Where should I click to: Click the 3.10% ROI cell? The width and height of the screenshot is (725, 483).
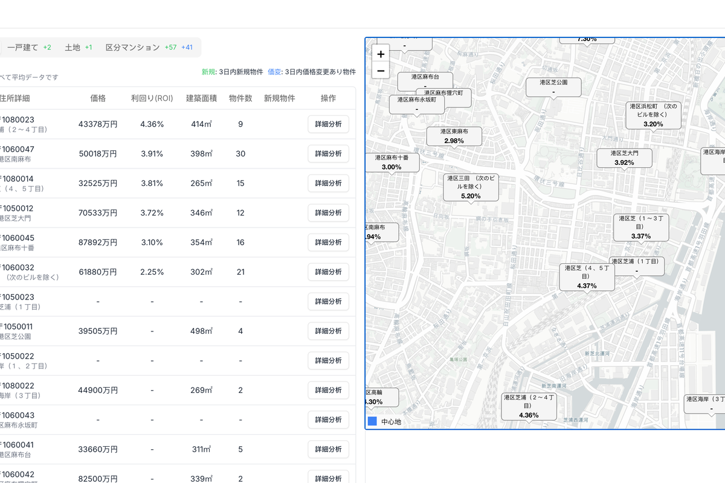(x=152, y=242)
